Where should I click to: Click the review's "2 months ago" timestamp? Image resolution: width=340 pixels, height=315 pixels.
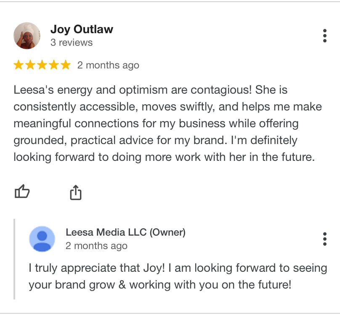108,66
